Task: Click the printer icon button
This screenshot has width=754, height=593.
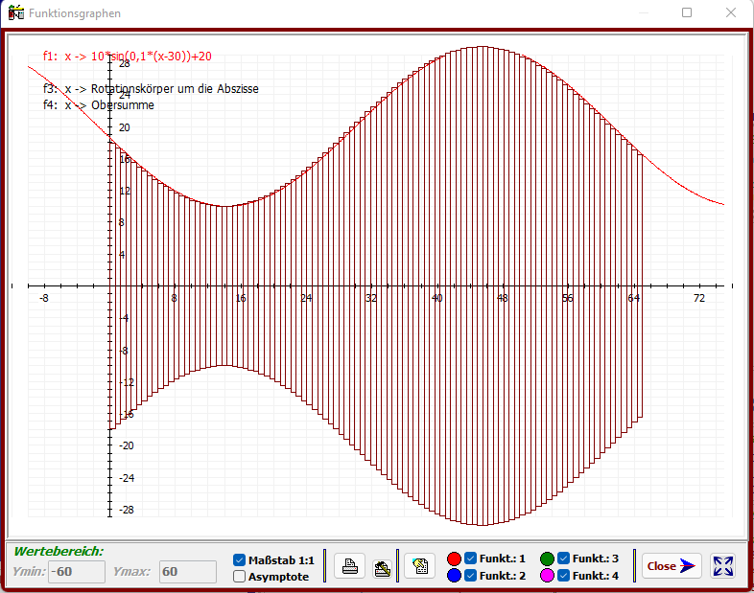Action: point(350,567)
